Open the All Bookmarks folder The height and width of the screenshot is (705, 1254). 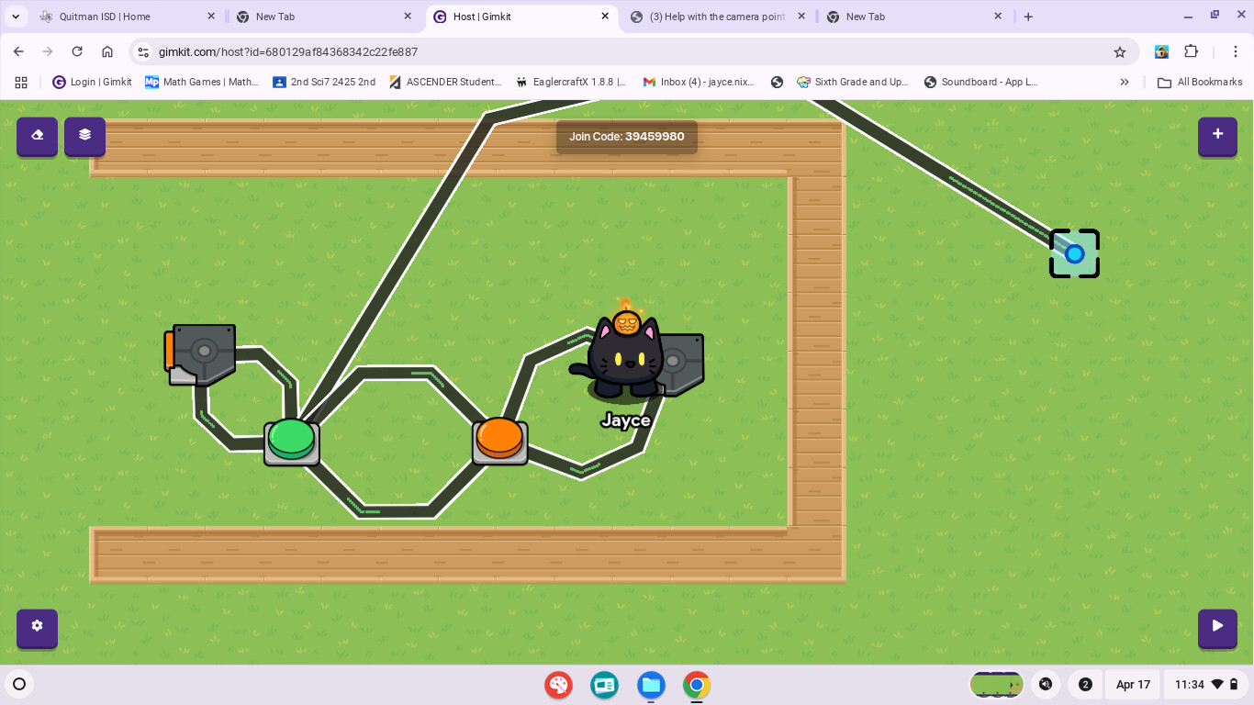[1200, 82]
